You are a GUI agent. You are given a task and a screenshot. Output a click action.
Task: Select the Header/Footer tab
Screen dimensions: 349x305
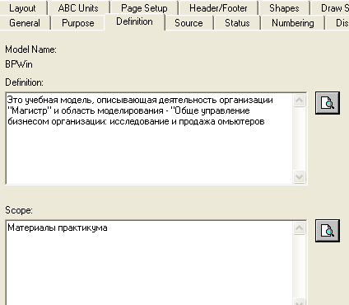(218, 8)
